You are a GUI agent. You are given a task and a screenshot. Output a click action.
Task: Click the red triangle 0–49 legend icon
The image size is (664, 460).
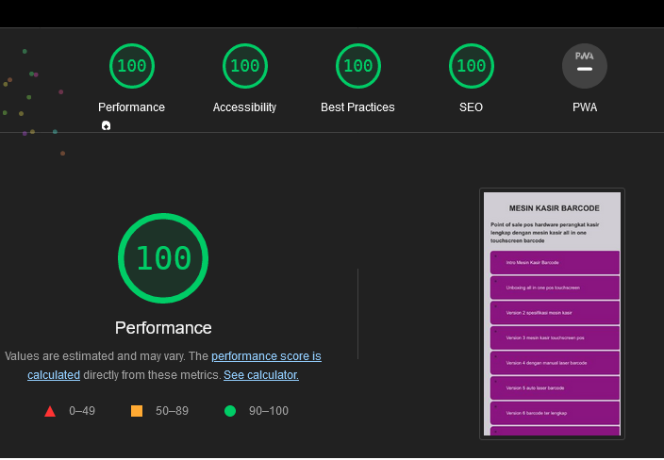[x=50, y=411]
